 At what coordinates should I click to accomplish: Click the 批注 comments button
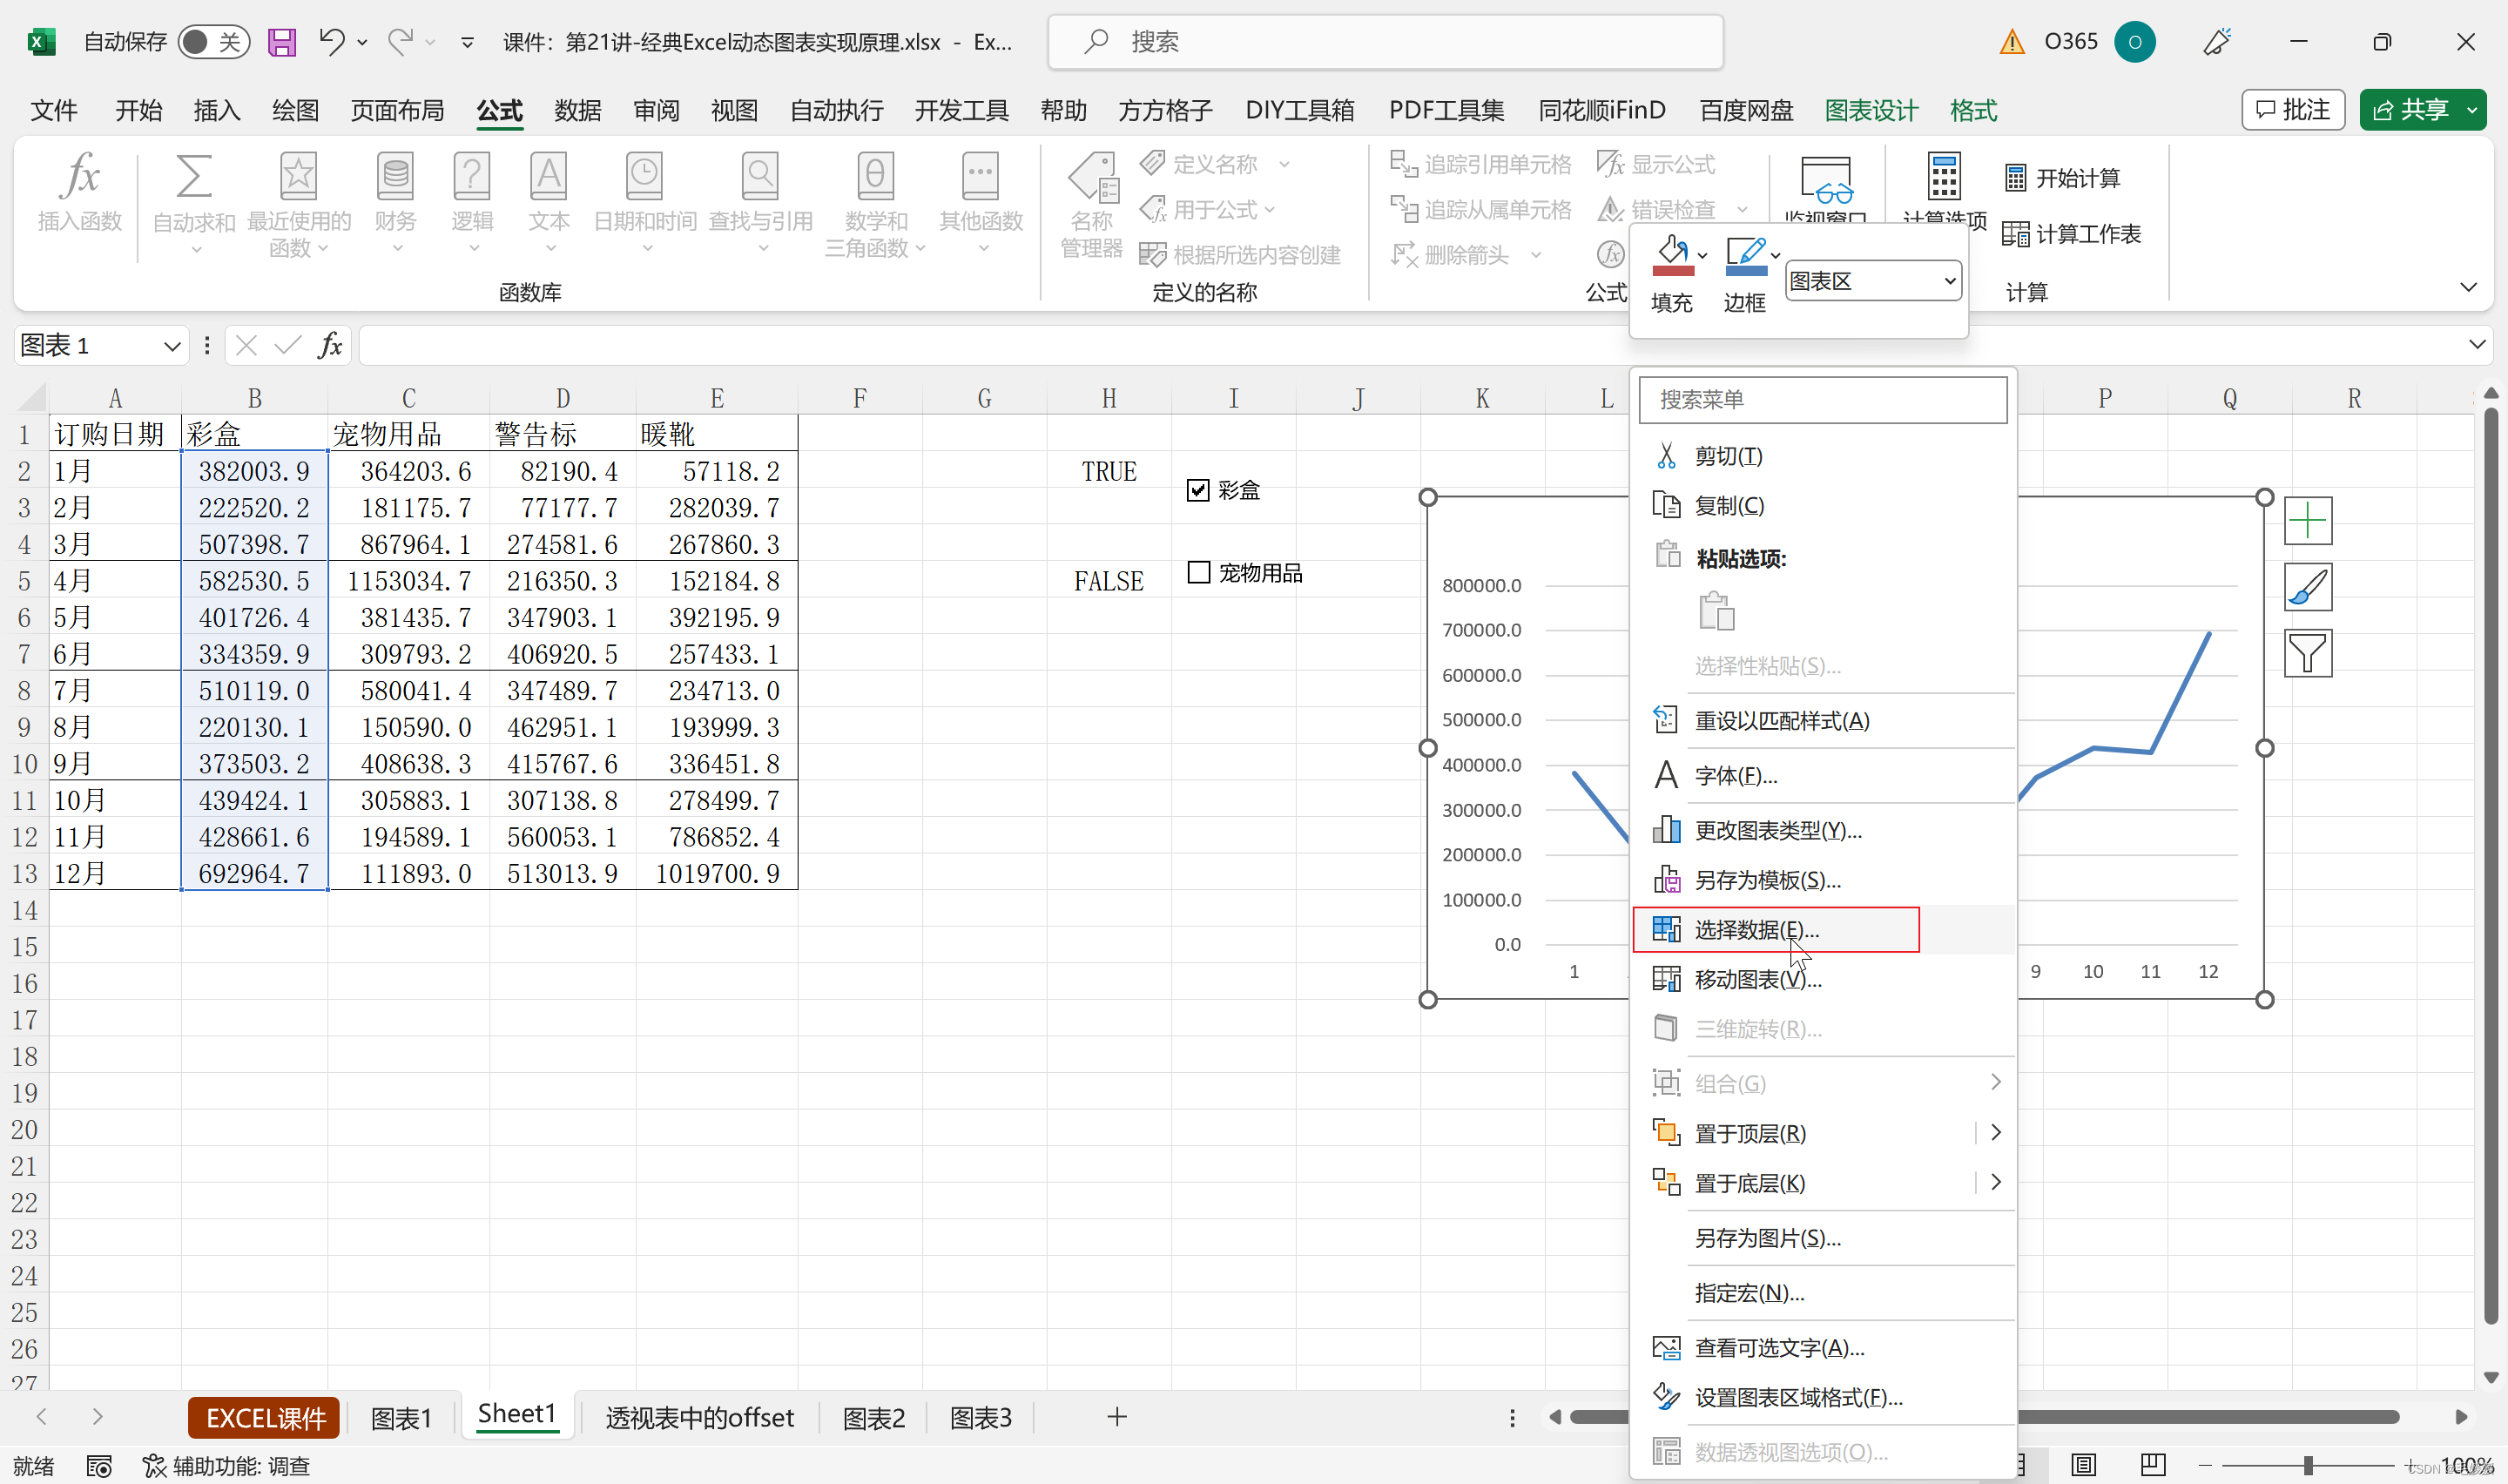click(x=2293, y=110)
